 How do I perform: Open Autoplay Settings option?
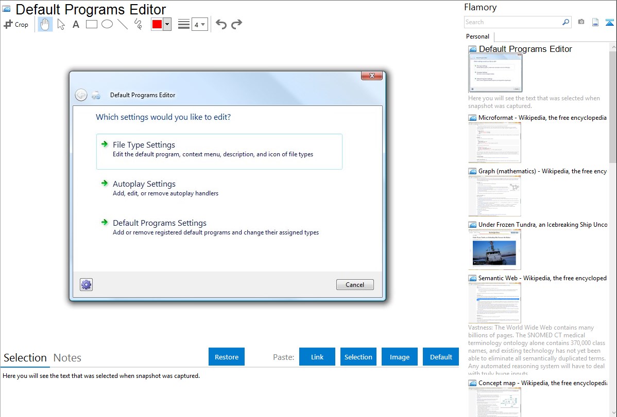tap(219, 188)
